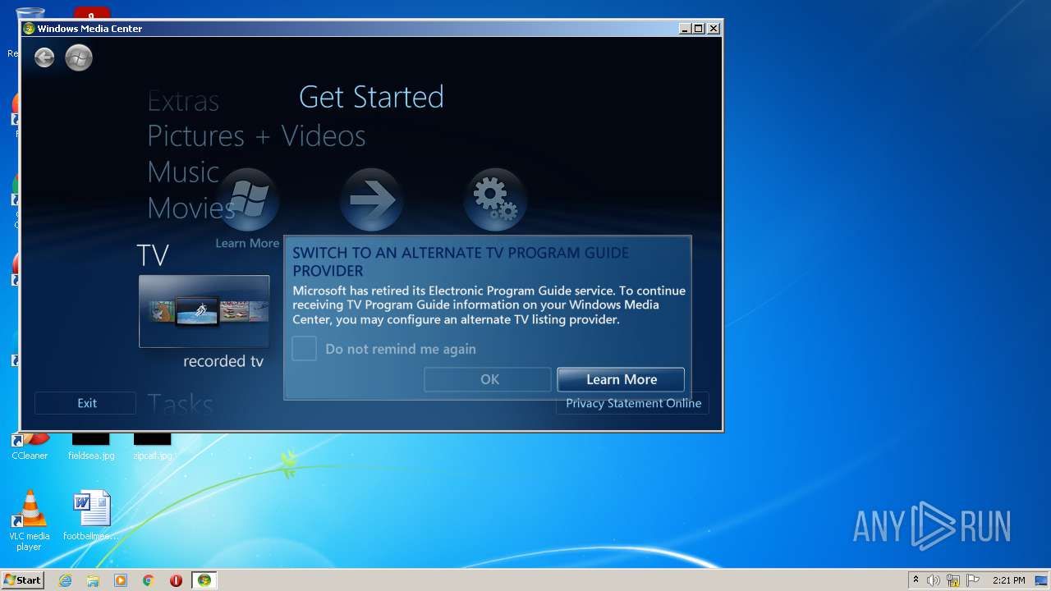Screen dimensions: 1051x591
Task: Click the network tray icon
Action: pos(953,580)
